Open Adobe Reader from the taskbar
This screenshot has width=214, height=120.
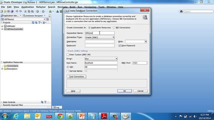tap(104, 116)
